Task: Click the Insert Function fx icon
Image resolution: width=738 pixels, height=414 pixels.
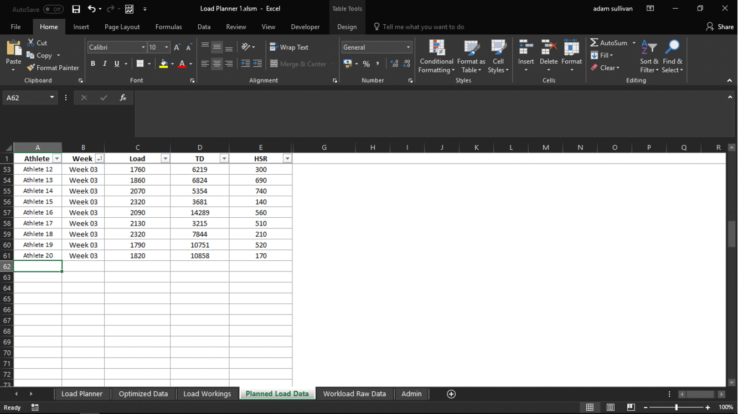Action: coord(123,98)
